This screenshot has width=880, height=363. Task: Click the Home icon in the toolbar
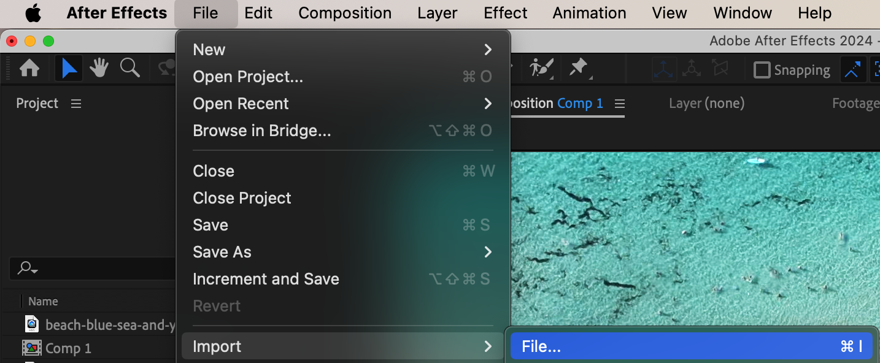pos(29,69)
